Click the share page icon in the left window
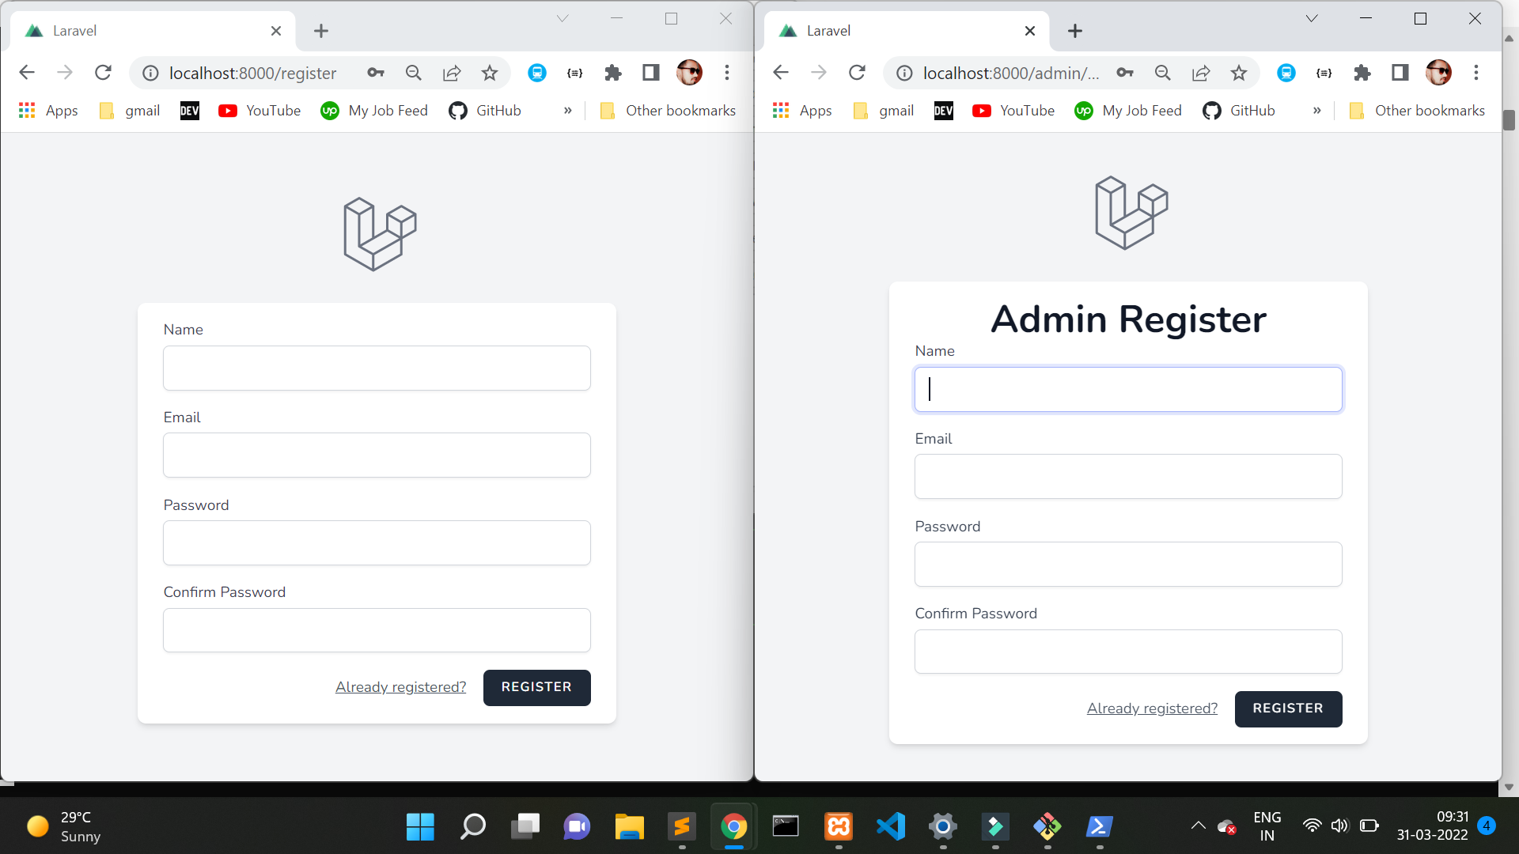The width and height of the screenshot is (1519, 854). [452, 73]
